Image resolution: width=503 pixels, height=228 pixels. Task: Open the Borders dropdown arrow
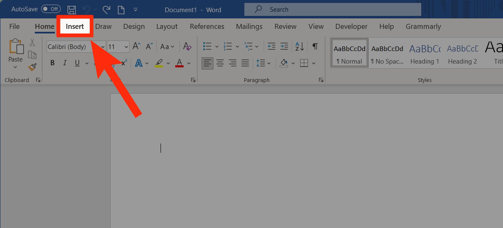(314, 64)
